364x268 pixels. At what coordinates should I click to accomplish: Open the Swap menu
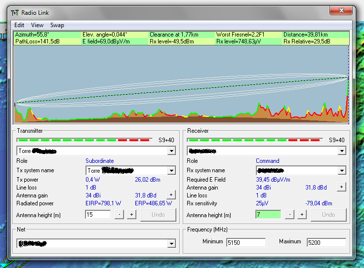57,25
